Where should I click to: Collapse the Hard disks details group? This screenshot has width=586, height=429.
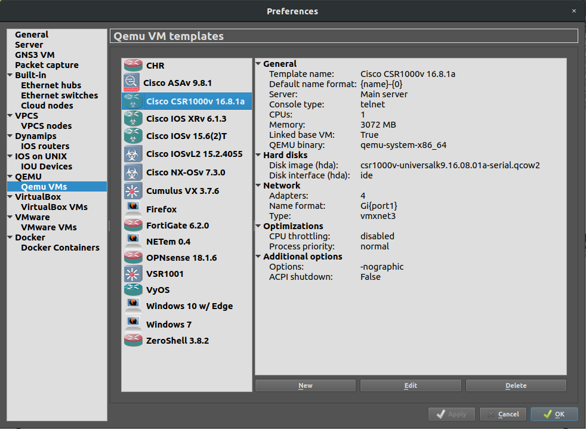[258, 155]
